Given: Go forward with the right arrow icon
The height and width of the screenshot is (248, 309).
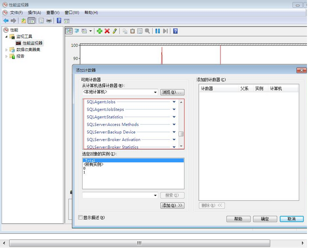Looking at the screenshot, I should [x=14, y=21].
